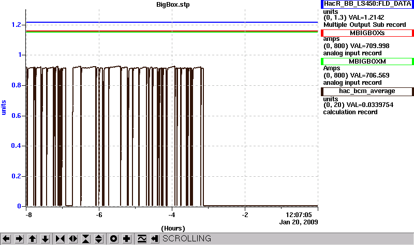Zoom out vertically (up and down triangles icon)
Screen dimensions: 414x245
click(x=99, y=239)
